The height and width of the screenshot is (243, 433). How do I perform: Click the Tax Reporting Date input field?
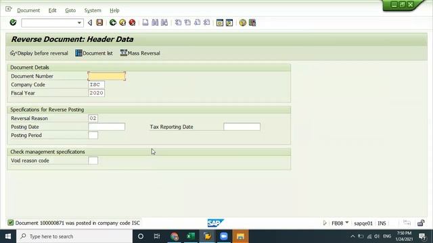242,127
